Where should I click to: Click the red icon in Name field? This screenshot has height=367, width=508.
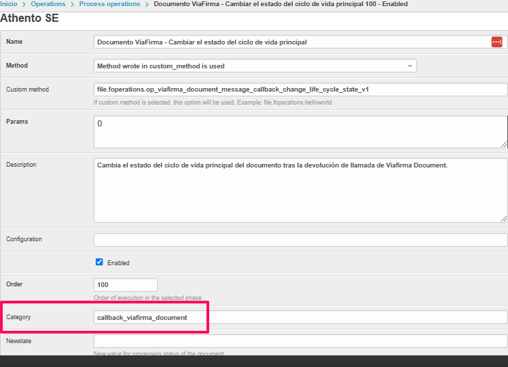pyautogui.click(x=496, y=42)
